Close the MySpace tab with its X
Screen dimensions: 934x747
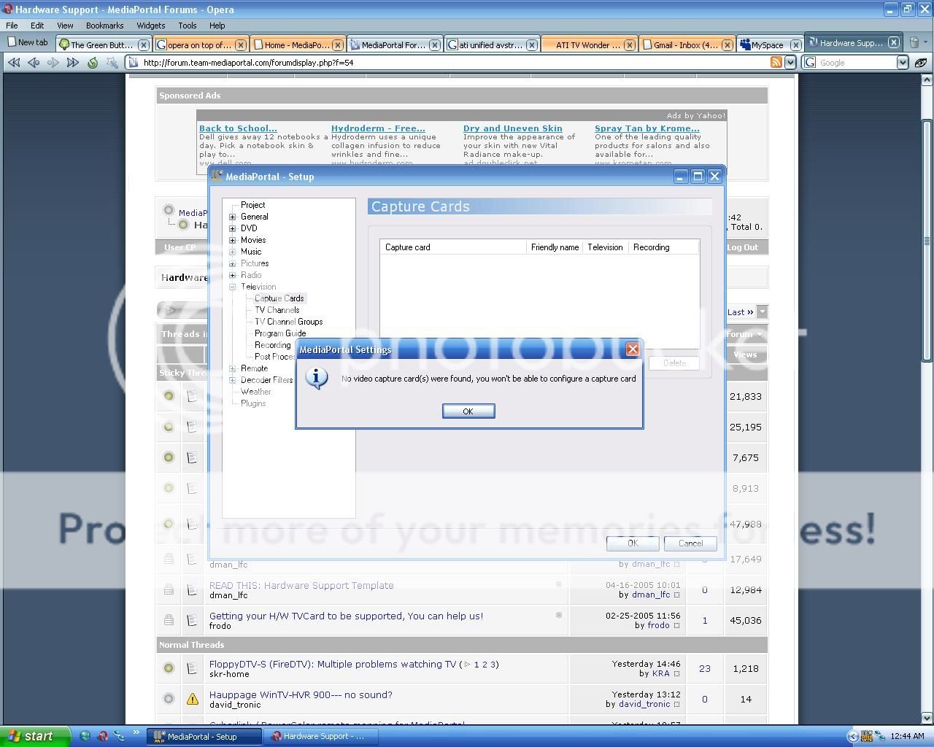click(x=795, y=45)
